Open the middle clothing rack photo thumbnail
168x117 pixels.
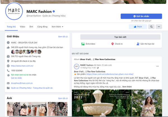(37, 109)
